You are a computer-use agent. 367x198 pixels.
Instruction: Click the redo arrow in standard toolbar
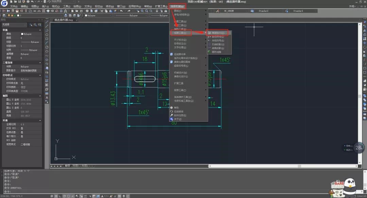129,11
